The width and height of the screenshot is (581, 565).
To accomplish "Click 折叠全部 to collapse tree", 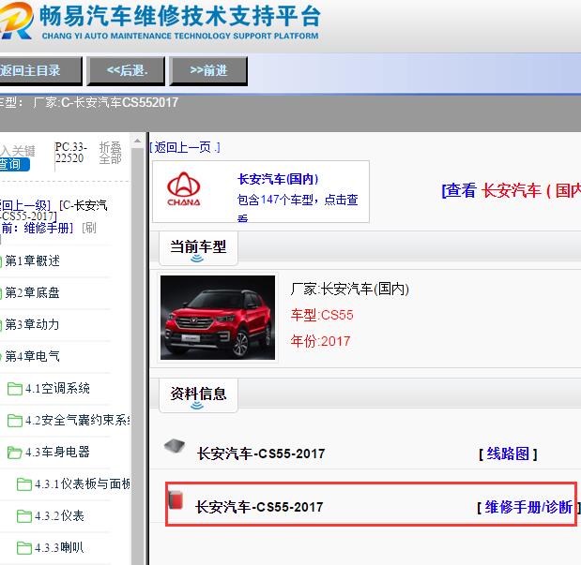I will (111, 153).
